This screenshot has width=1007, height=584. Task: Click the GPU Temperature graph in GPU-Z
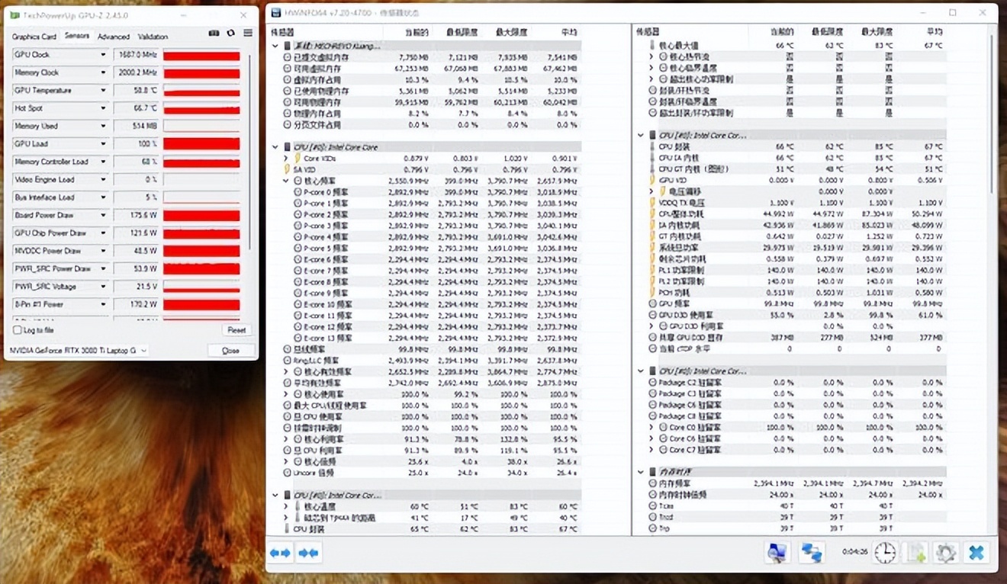click(x=201, y=91)
